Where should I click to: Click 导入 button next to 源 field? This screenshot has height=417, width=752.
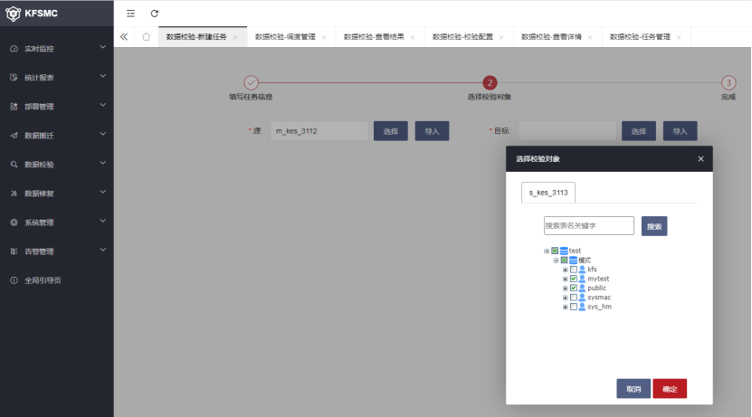[x=433, y=131]
